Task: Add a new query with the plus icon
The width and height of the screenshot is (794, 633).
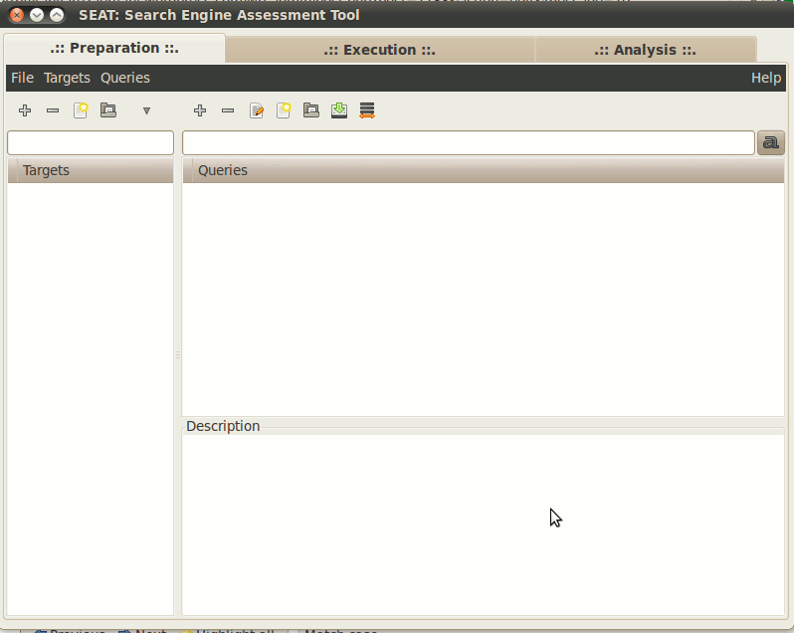Action: pos(200,110)
